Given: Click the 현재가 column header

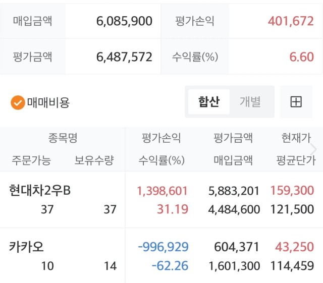Looking at the screenshot, I should [296, 138].
